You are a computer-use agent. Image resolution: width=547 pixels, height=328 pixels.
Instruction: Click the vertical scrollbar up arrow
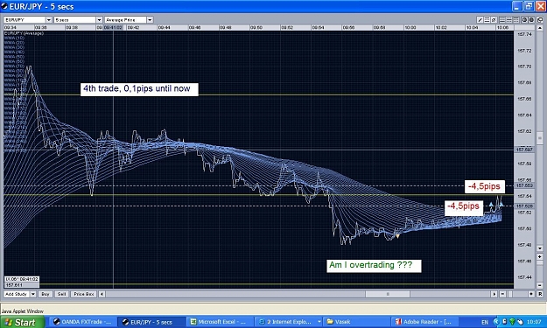pos(540,28)
